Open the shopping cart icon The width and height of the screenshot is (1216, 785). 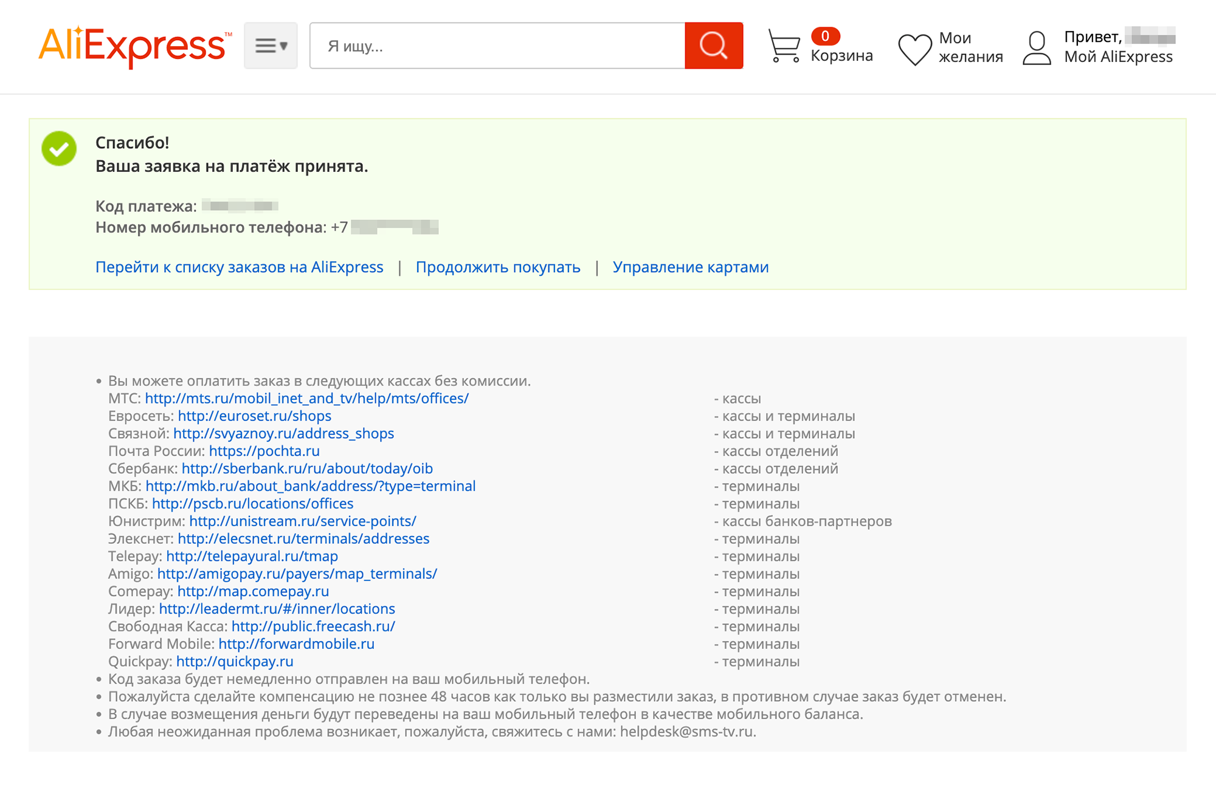click(x=784, y=46)
